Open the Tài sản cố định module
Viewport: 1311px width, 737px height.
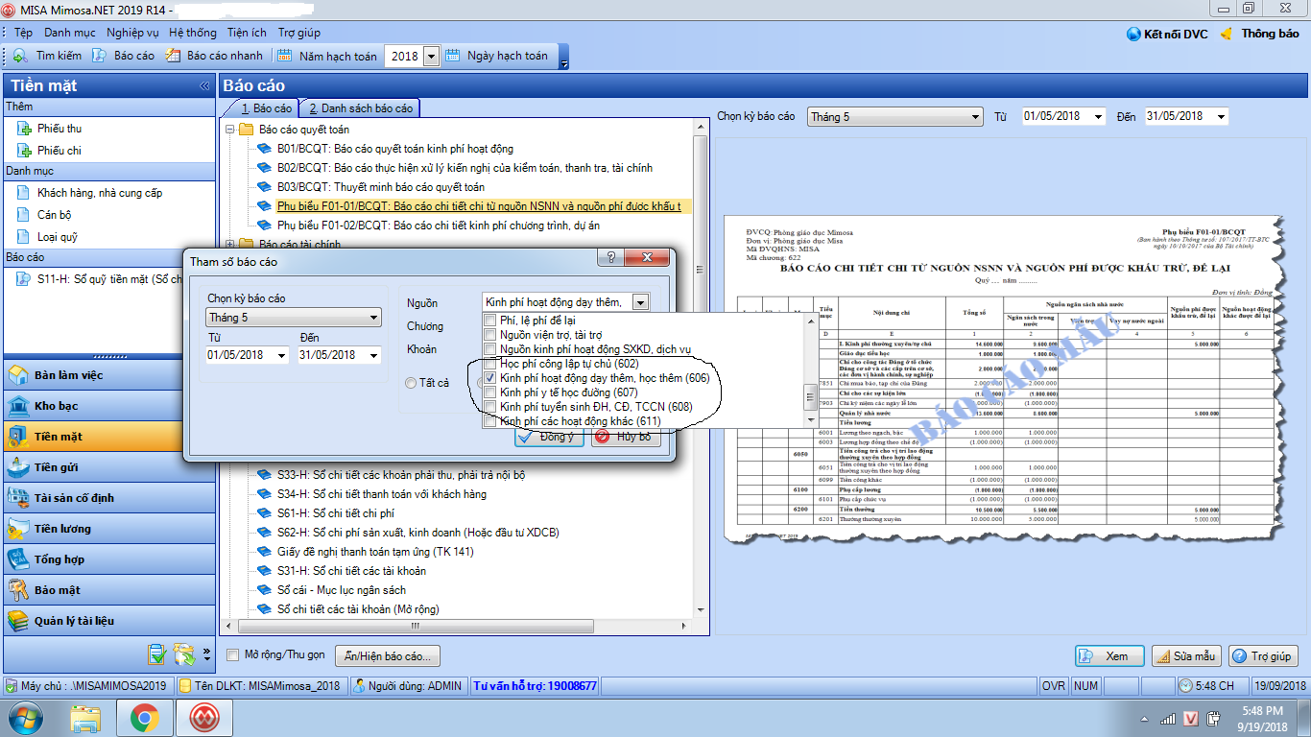(x=108, y=498)
